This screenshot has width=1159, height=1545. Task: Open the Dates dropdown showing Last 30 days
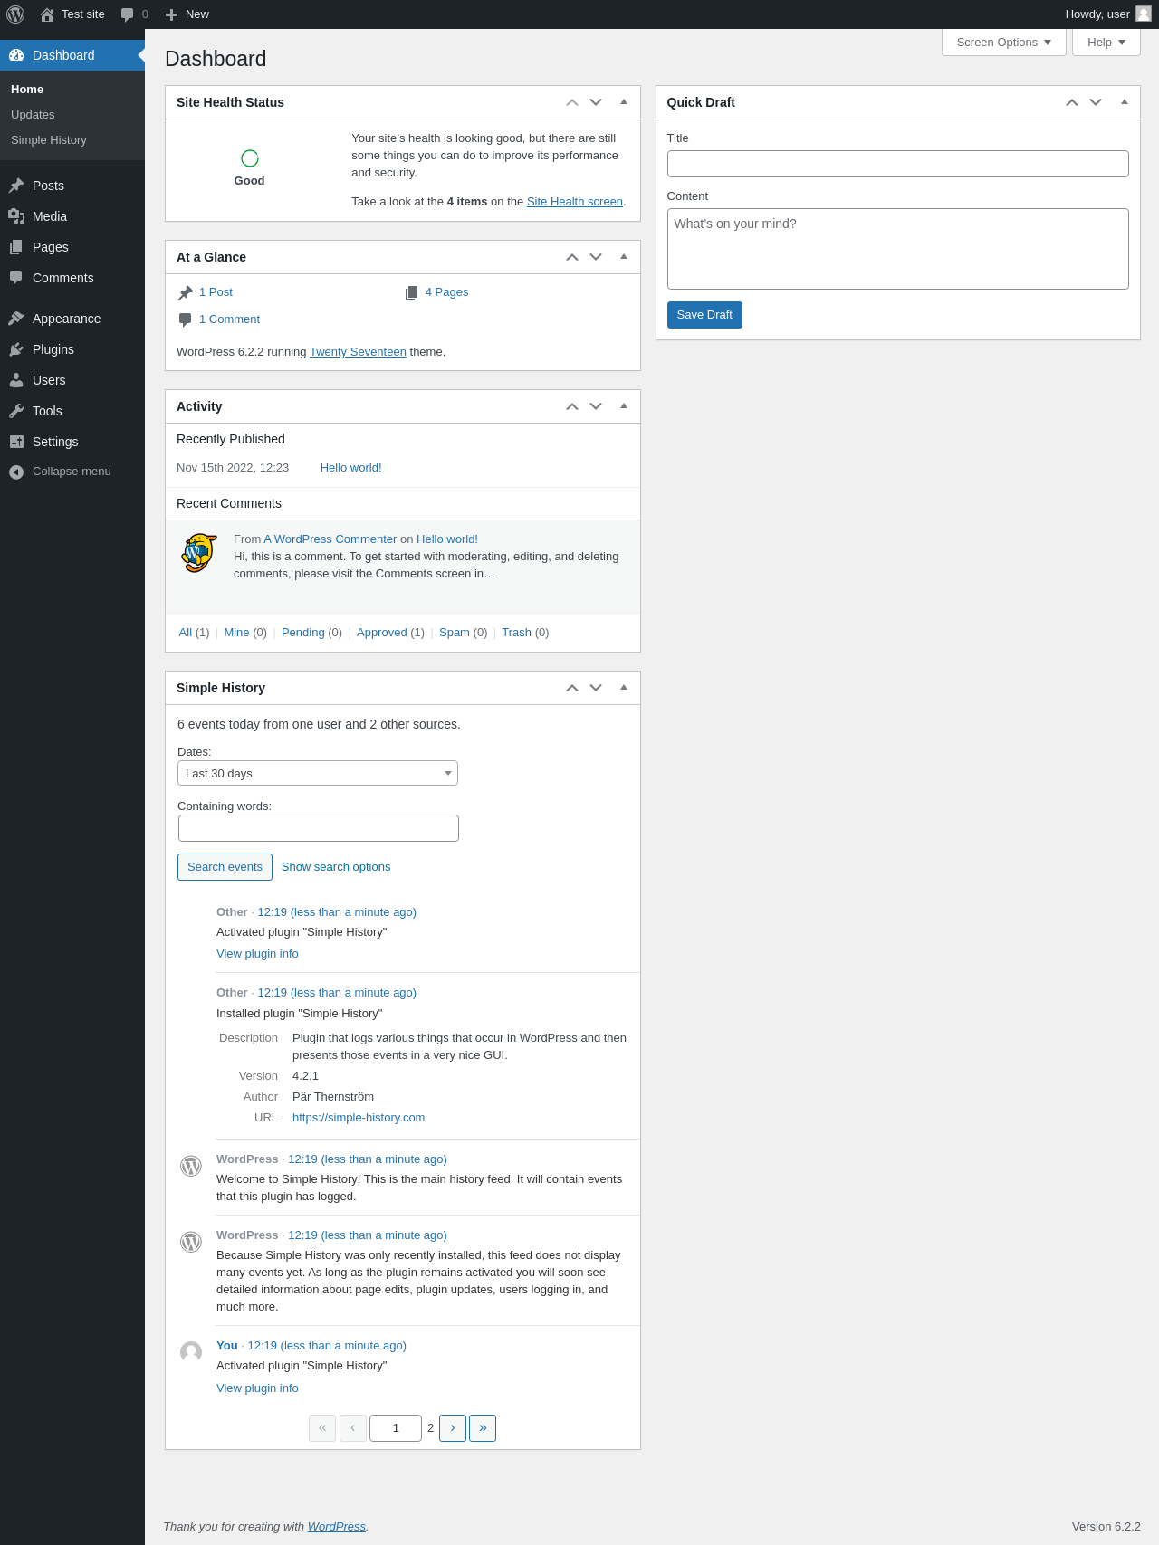click(318, 773)
